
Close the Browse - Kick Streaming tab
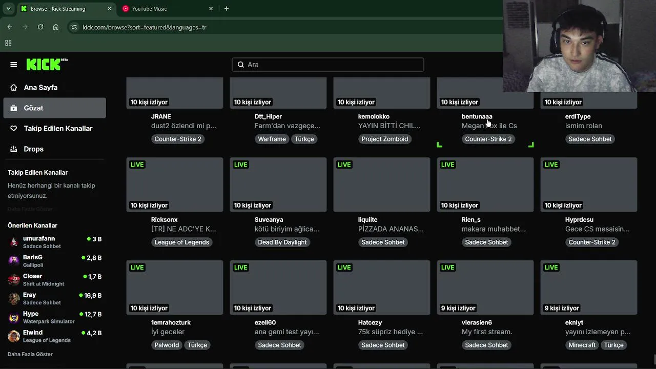(x=109, y=9)
